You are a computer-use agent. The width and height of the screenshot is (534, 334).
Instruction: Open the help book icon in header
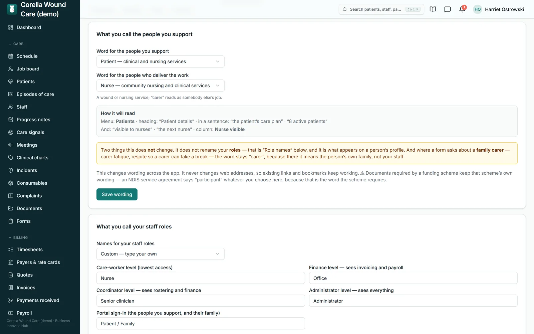coord(433,9)
